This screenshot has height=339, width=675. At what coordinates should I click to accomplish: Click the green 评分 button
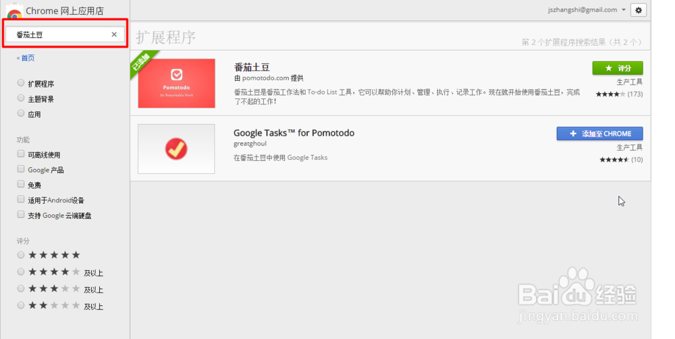[617, 68]
